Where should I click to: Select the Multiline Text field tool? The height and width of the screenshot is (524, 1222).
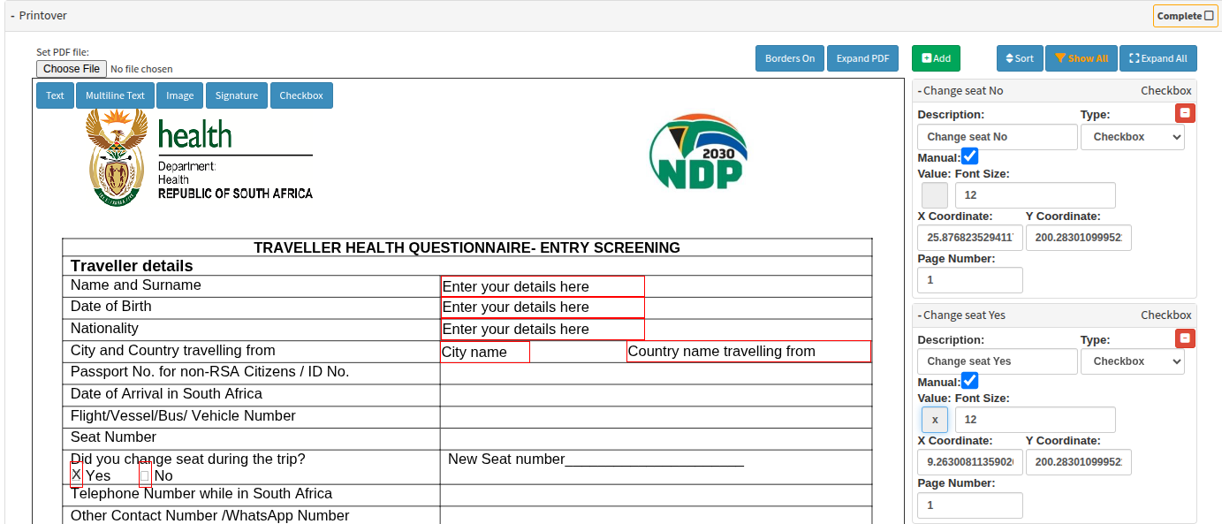click(x=115, y=95)
